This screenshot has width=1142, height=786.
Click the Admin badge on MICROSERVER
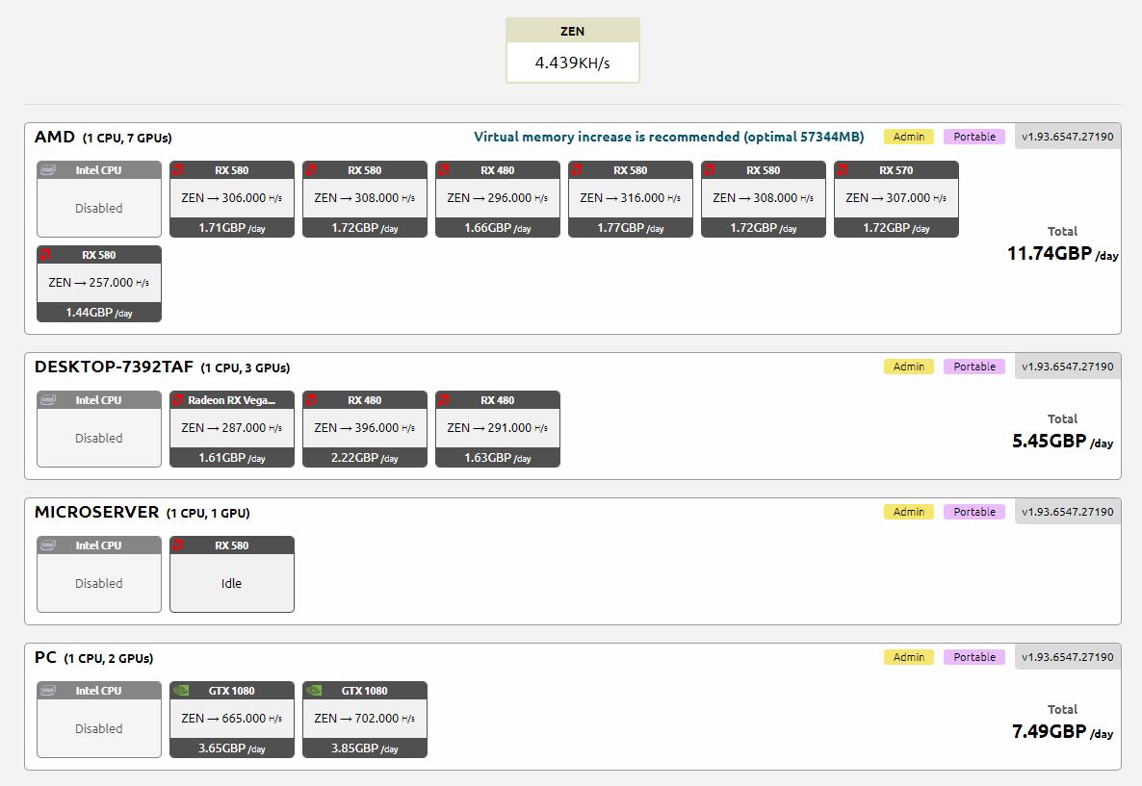tap(908, 512)
